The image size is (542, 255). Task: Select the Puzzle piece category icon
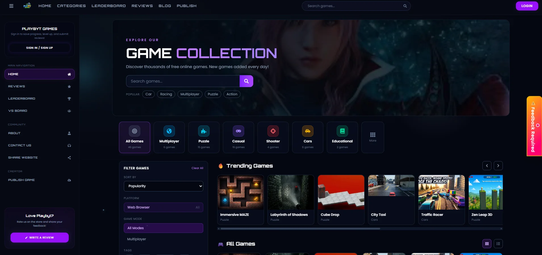coord(204,131)
